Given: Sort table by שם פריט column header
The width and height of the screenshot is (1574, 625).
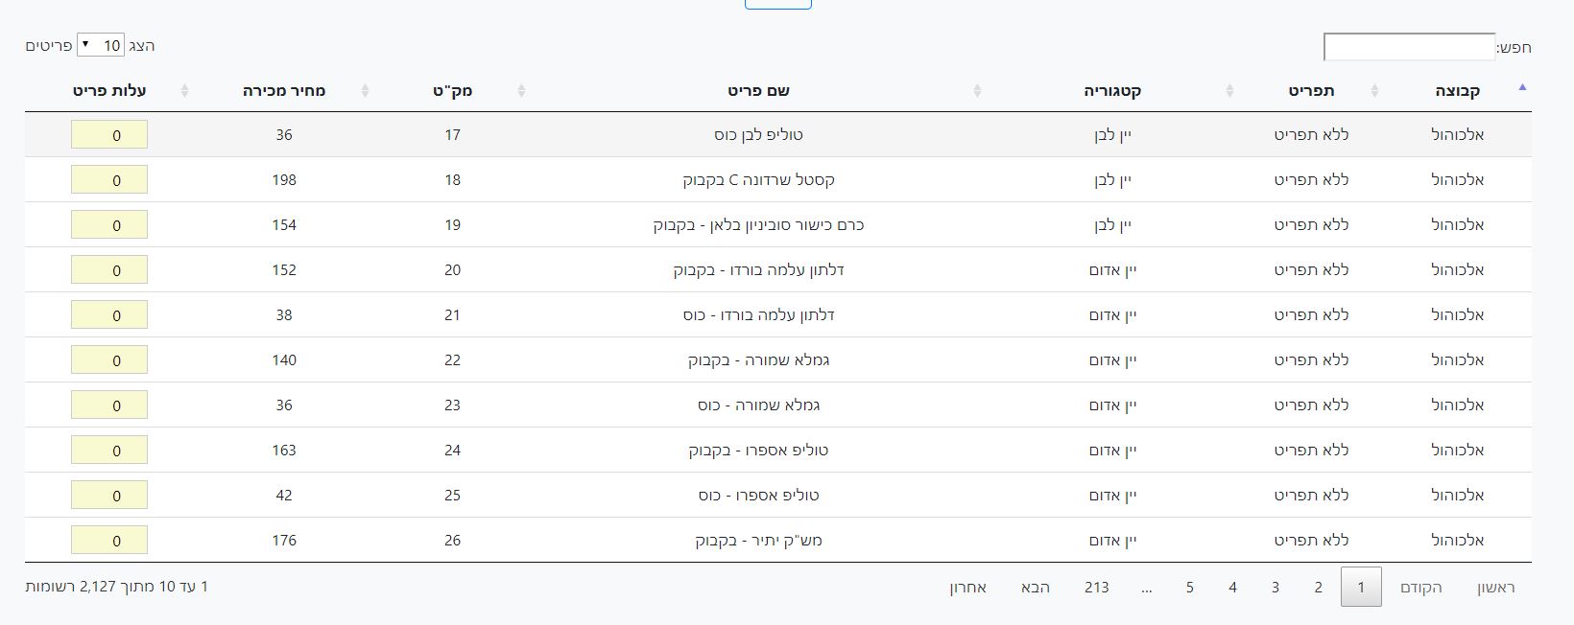Looking at the screenshot, I should (758, 90).
